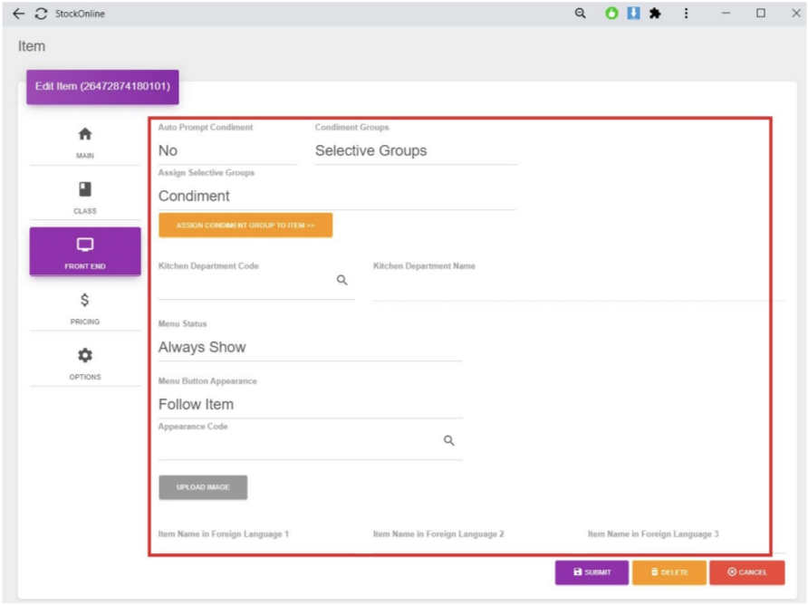This screenshot has width=808, height=605.
Task: Open the Condiment Groups dropdown
Action: pos(415,151)
